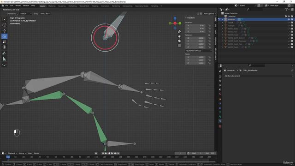Play the animation forward
Screen dimensions: 295x166
click(x=112, y=153)
